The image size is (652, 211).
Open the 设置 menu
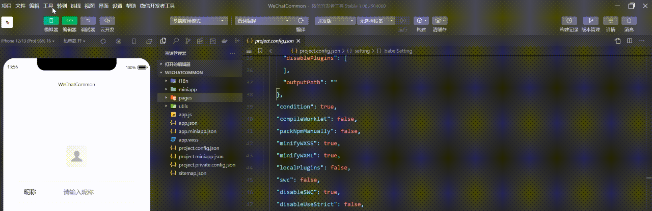pos(117,6)
